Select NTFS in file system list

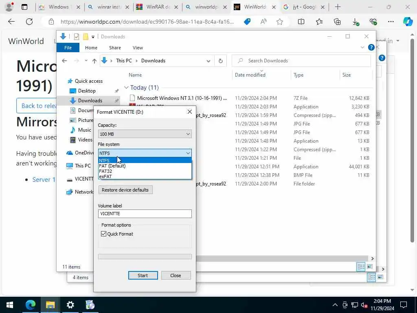point(145,161)
